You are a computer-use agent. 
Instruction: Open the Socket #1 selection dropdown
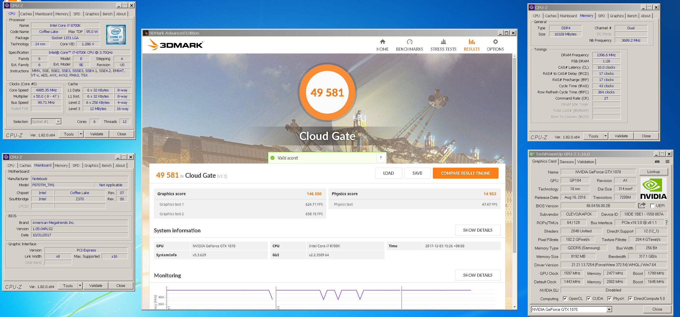(x=46, y=122)
